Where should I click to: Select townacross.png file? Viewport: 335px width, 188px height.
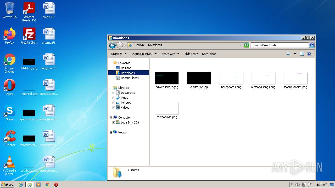(x=167, y=110)
